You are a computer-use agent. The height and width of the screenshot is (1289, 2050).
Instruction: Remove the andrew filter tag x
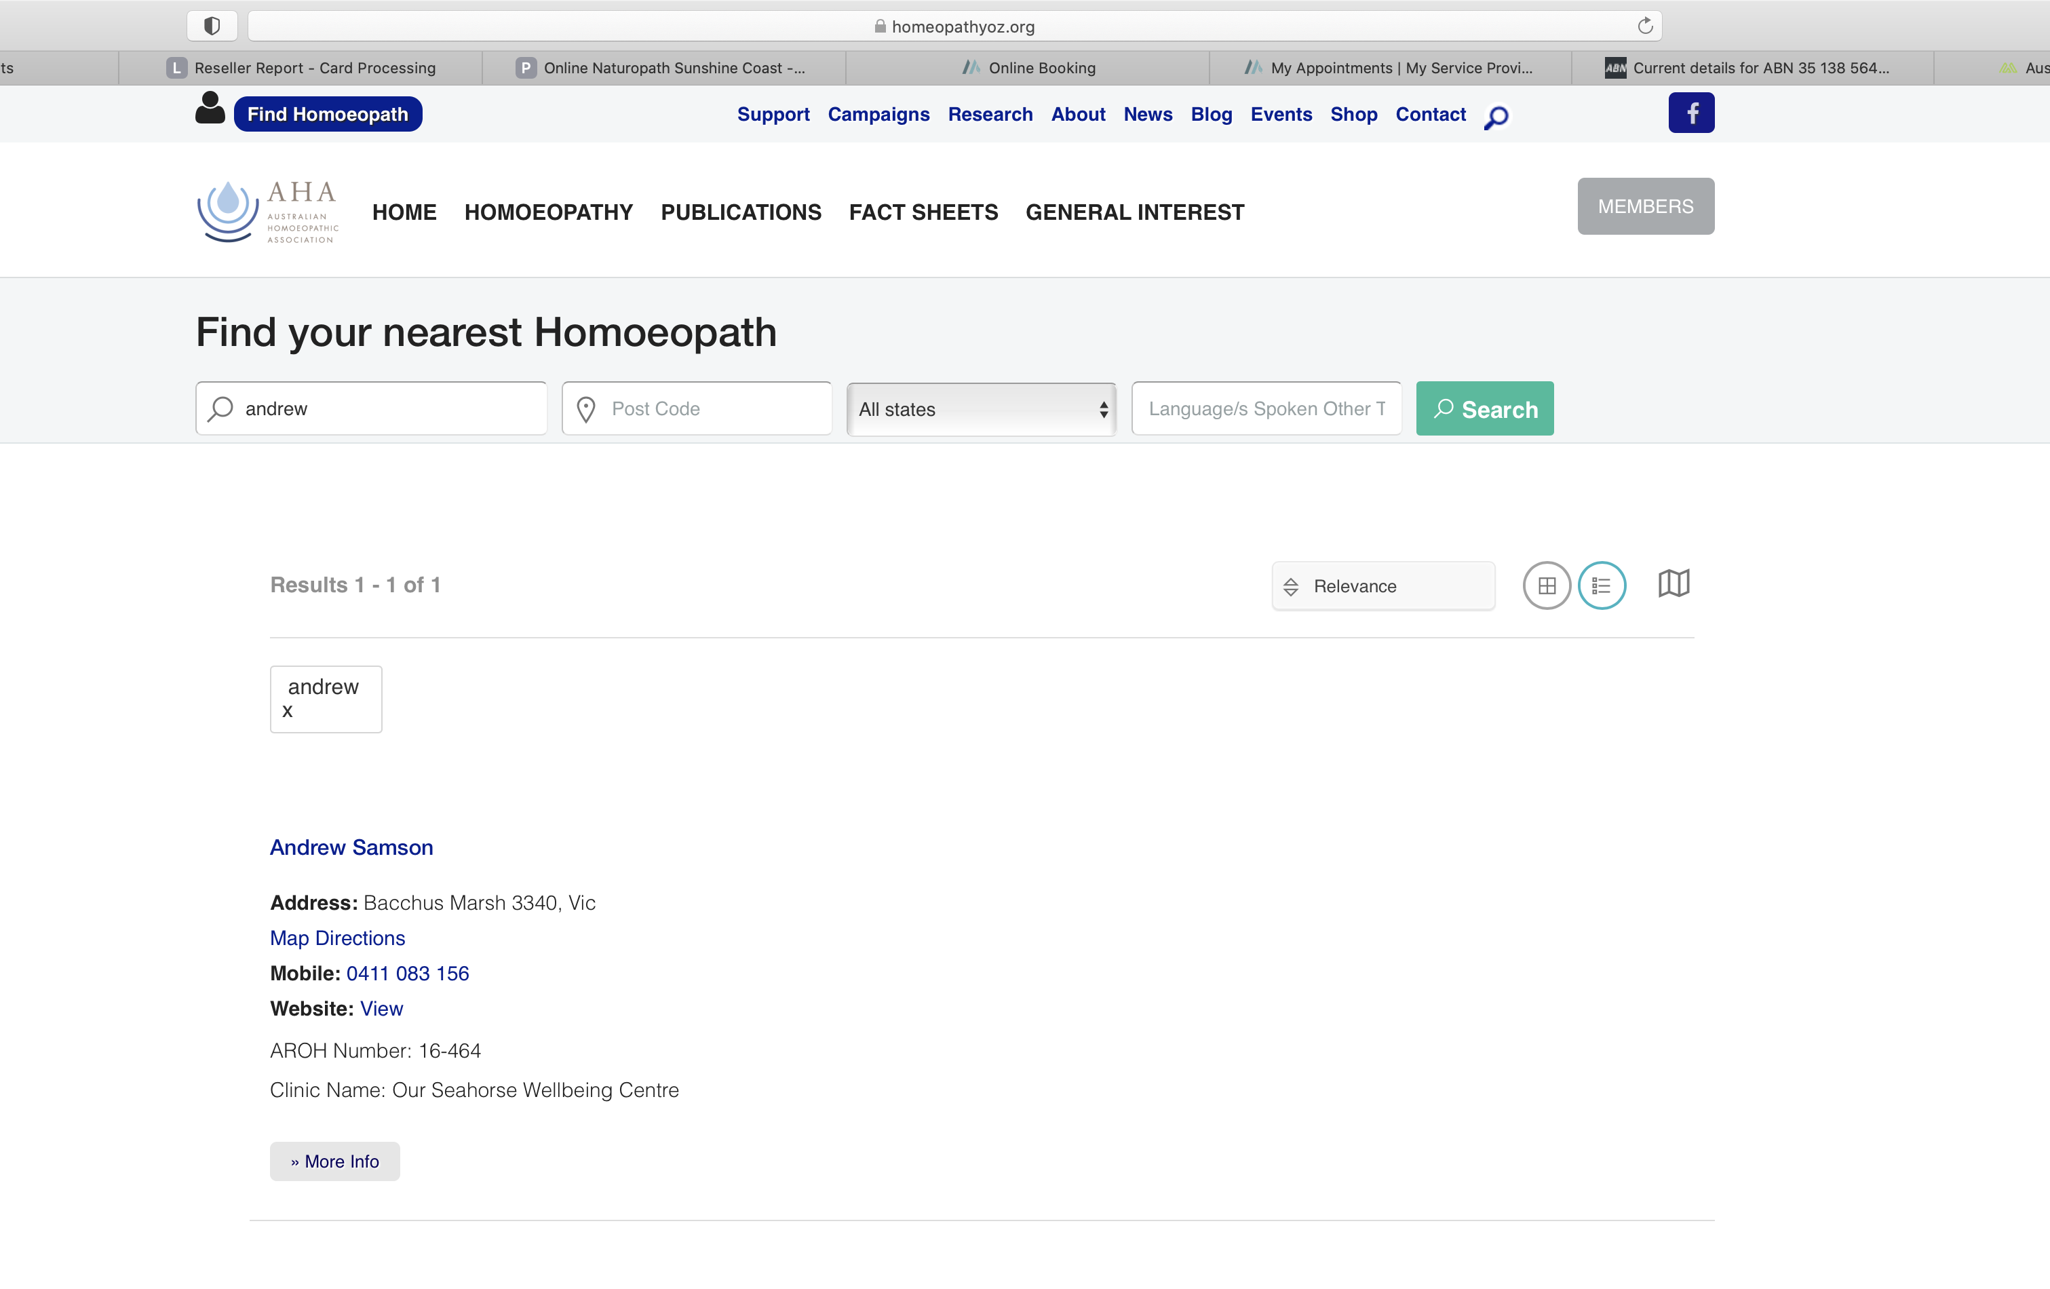coord(288,711)
